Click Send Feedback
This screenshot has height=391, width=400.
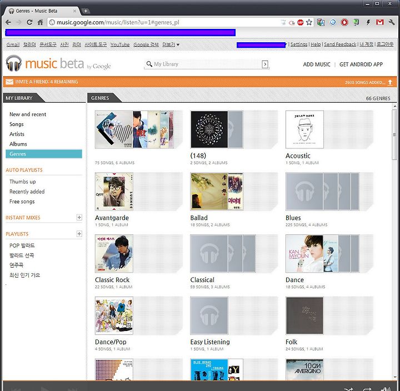pos(340,44)
